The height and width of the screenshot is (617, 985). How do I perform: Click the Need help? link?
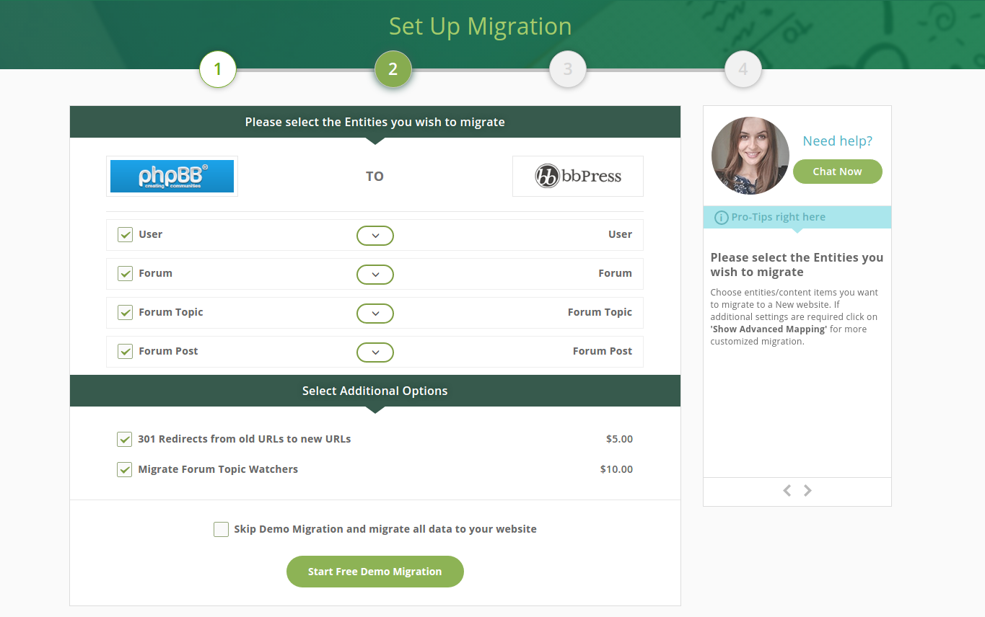click(837, 141)
